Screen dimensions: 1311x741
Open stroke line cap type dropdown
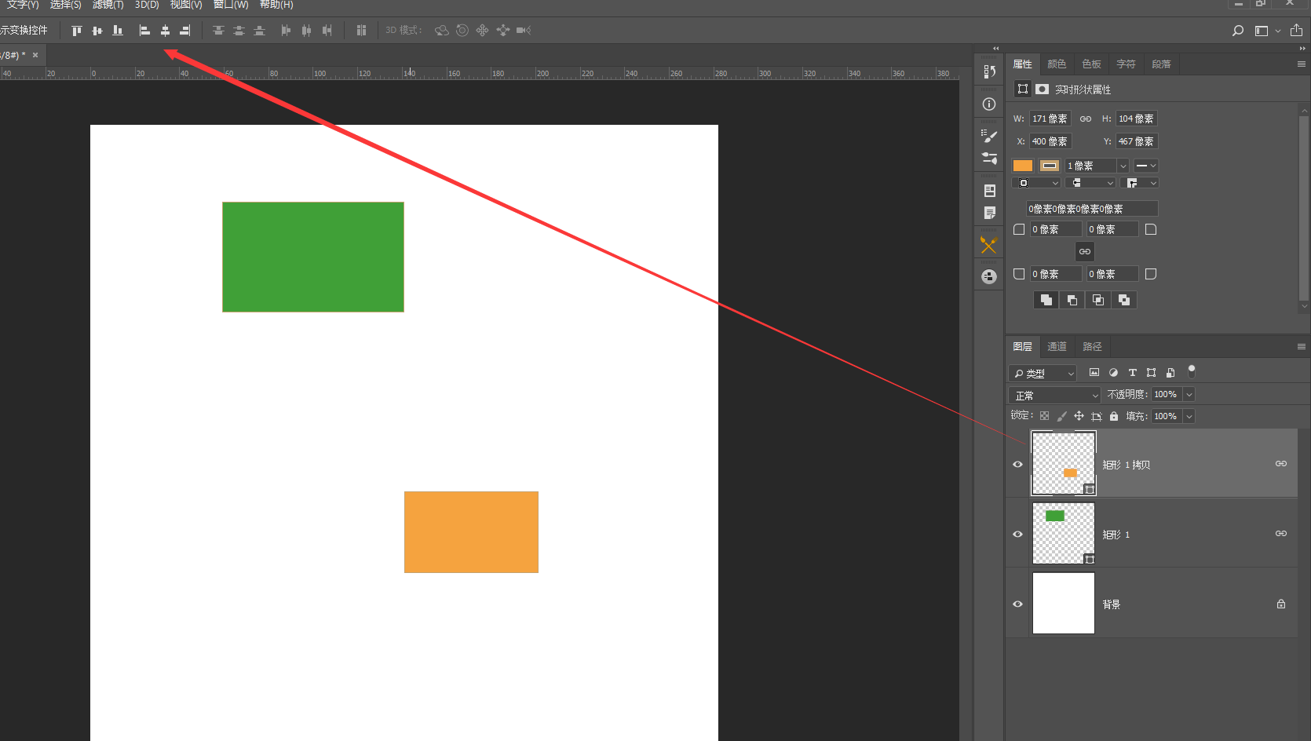coord(1092,183)
